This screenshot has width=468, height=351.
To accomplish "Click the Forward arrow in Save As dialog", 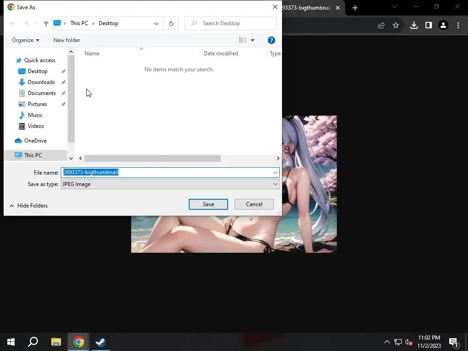I will (x=26, y=23).
